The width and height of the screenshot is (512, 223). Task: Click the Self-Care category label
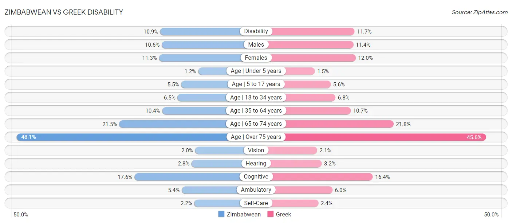pyautogui.click(x=256, y=203)
